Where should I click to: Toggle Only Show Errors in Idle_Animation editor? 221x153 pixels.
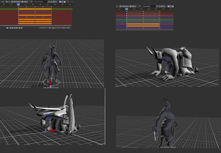click(65, 2)
